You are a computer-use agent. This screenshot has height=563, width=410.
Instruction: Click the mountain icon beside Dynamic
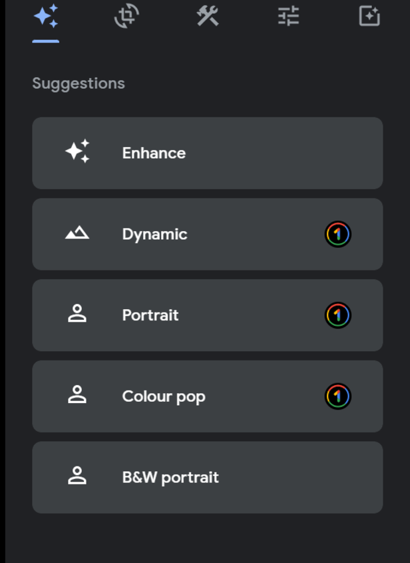click(x=78, y=234)
